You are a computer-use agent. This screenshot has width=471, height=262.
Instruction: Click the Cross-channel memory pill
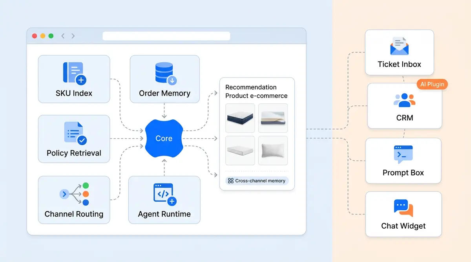tap(257, 181)
